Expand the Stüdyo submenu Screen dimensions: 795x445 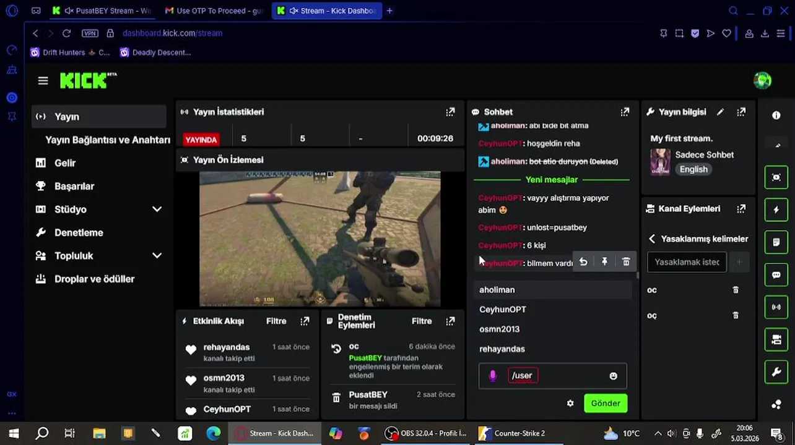[x=157, y=210]
